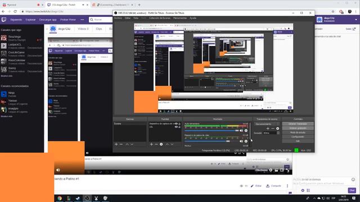The width and height of the screenshot is (360, 202).
Task: Click the Chrome address bar URL
Action: coord(44,11)
